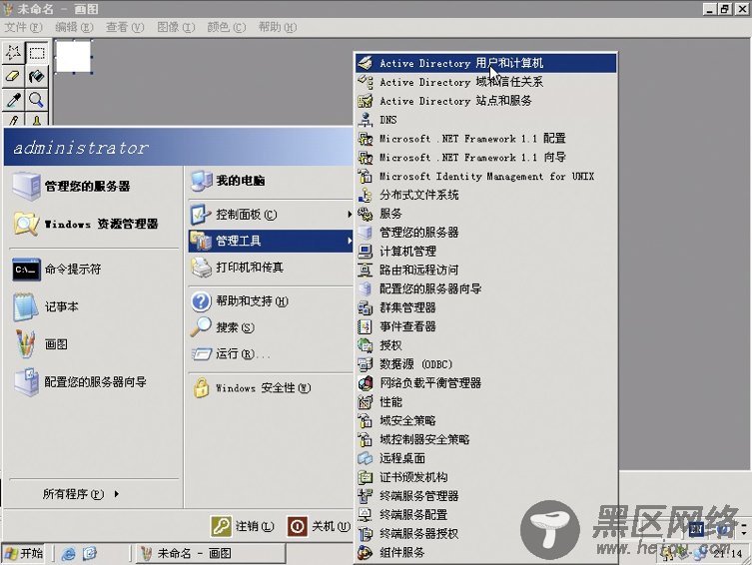Expand 控制面板 submenu arrow

click(x=350, y=215)
